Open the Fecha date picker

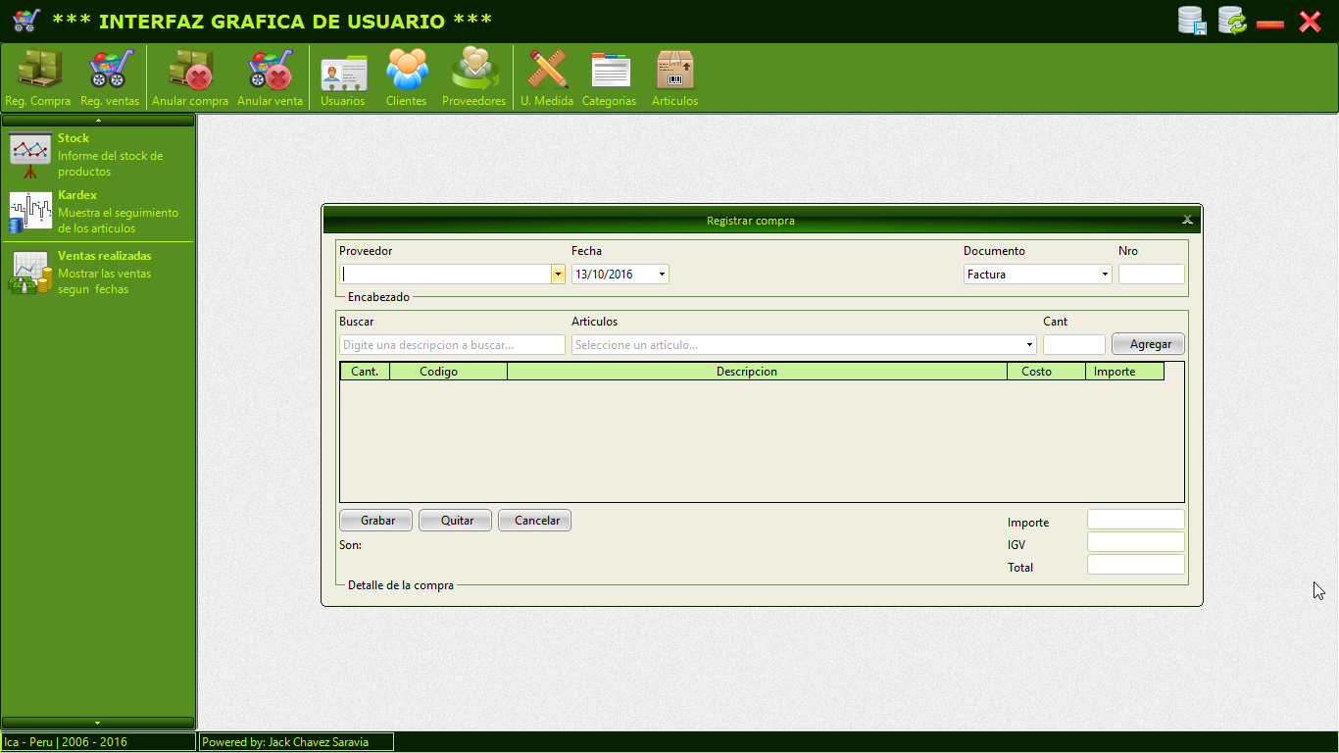point(663,275)
